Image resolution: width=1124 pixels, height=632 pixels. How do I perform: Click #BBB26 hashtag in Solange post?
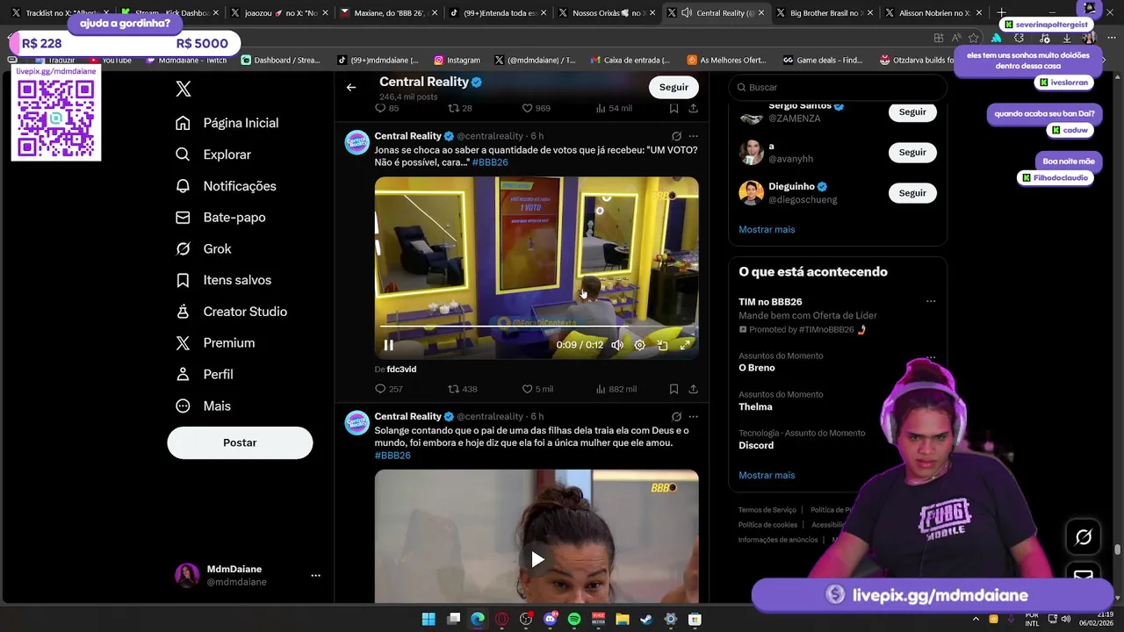tap(393, 456)
